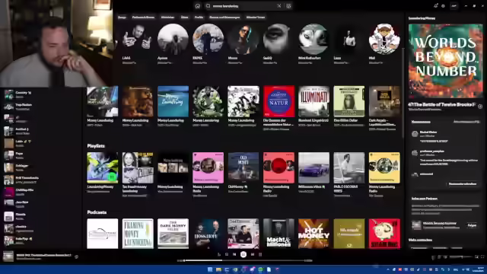Filter results by Hörbücher
This screenshot has height=274, width=487.
167,18
